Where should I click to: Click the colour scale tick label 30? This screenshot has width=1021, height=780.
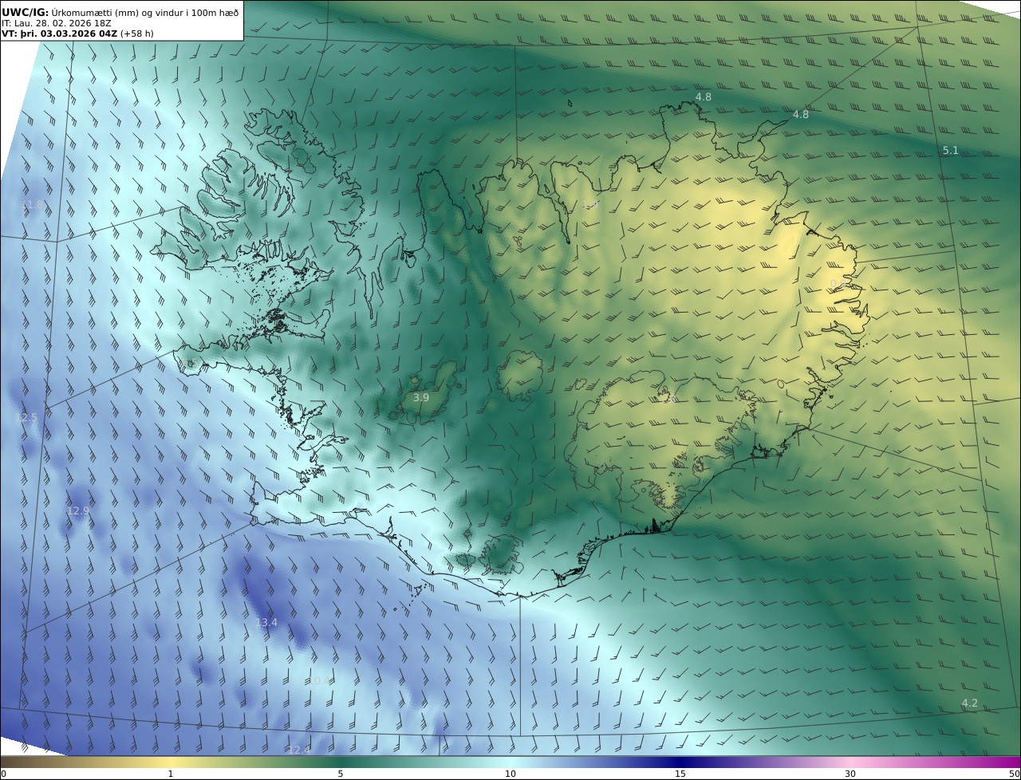click(x=850, y=774)
